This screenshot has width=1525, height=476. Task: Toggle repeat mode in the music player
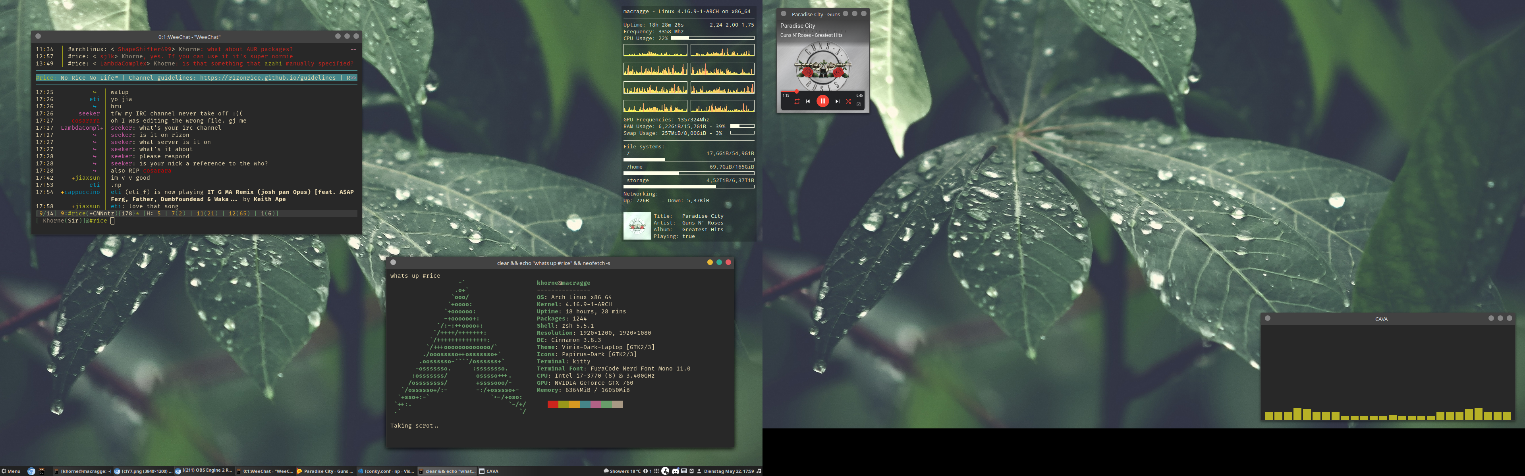pos(797,101)
